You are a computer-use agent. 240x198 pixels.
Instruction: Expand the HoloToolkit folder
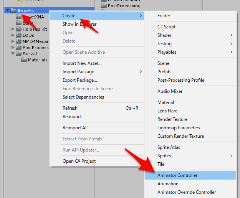coord(13,29)
